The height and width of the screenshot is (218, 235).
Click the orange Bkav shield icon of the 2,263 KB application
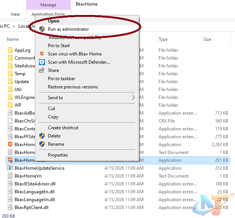(10, 144)
